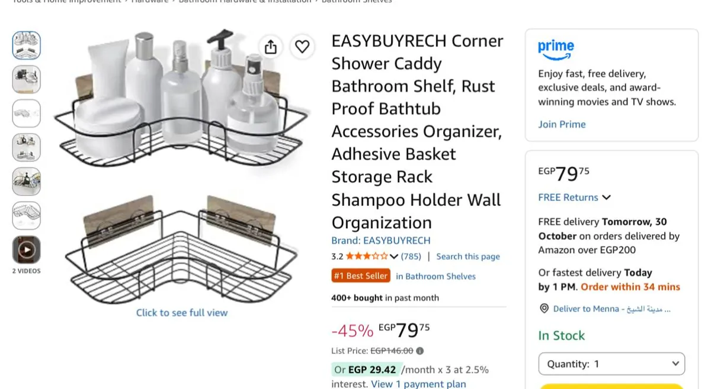Select the third product image thumbnail

tap(27, 114)
